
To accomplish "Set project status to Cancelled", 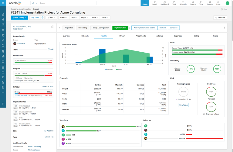I will (x=174, y=28).
